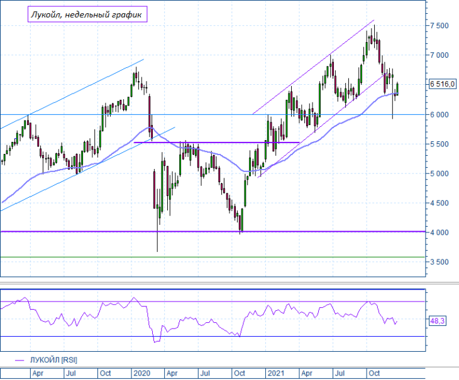Click the last Oct label on time axis
Viewport: 459px width, 380px height.
374,373
